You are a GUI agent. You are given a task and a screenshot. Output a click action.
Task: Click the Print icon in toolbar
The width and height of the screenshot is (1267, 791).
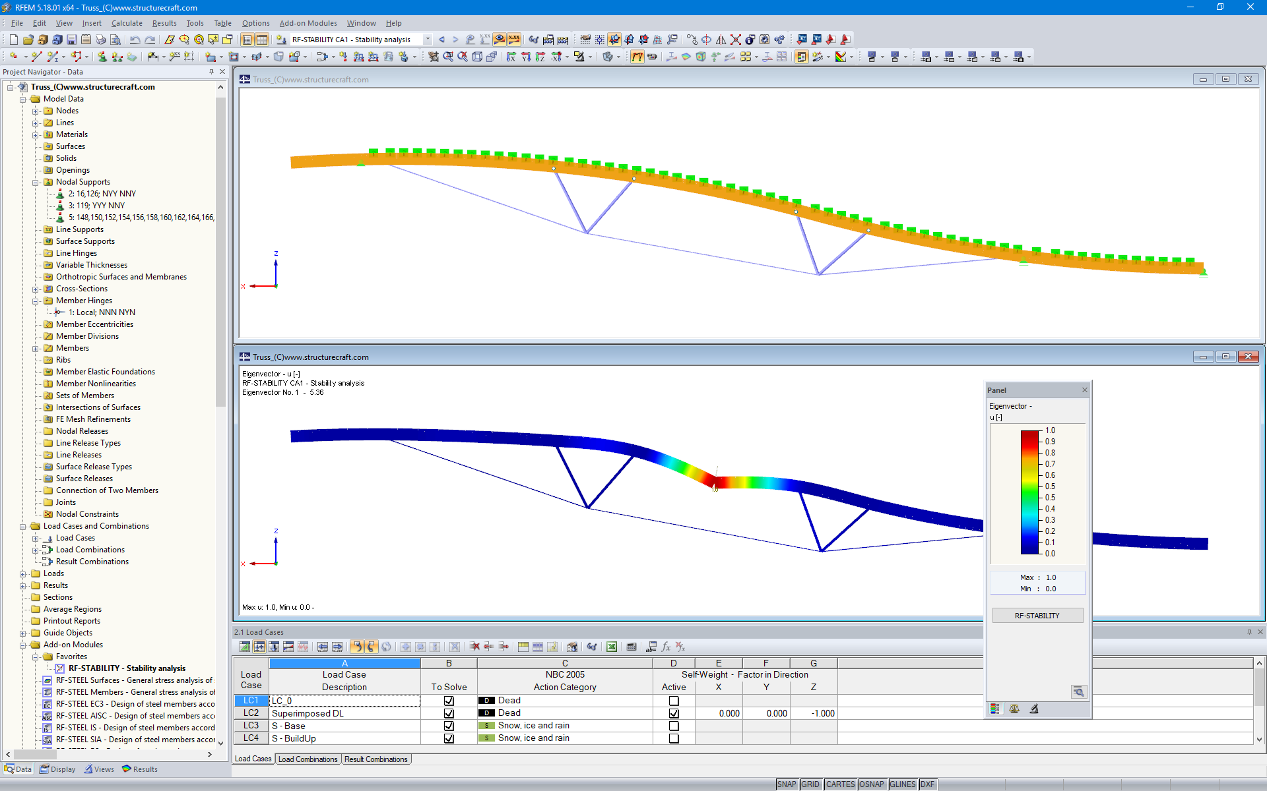pyautogui.click(x=101, y=40)
